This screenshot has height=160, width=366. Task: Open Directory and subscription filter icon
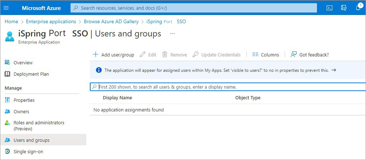click(343, 8)
